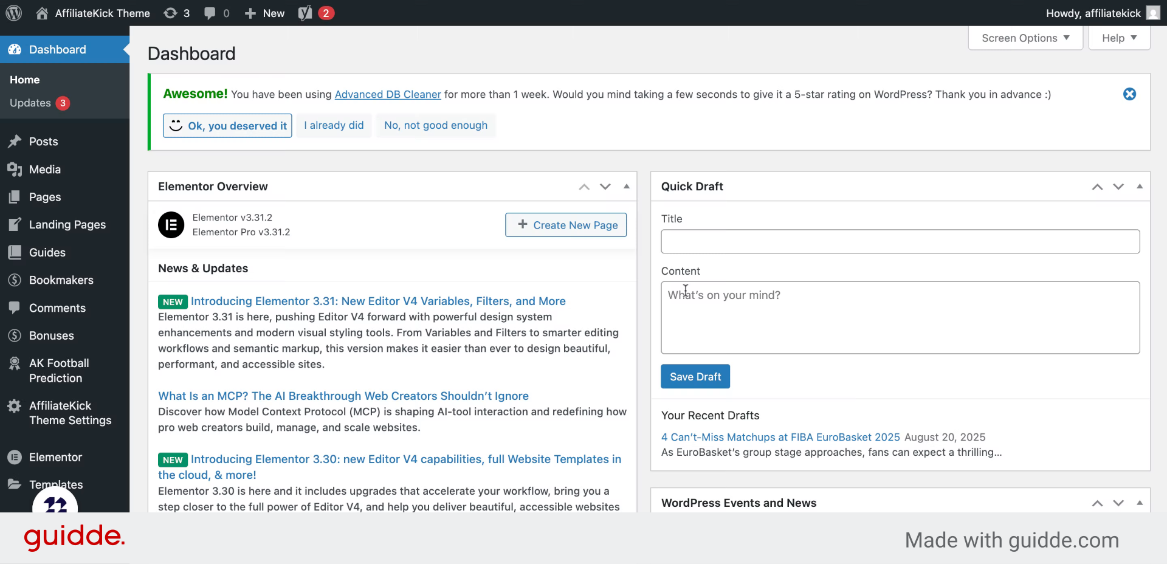
Task: Toggle the Quick Draft panel collapse
Action: click(1140, 187)
